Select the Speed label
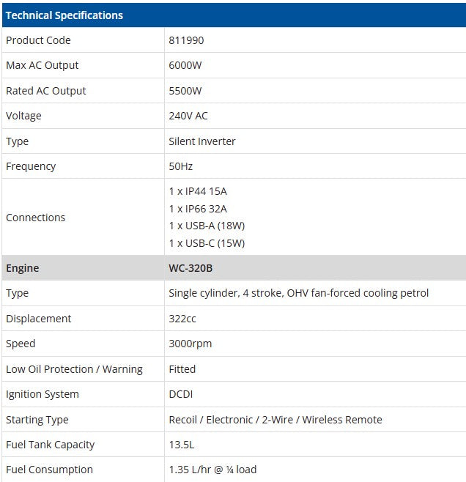This screenshot has width=466, height=482. (x=21, y=344)
